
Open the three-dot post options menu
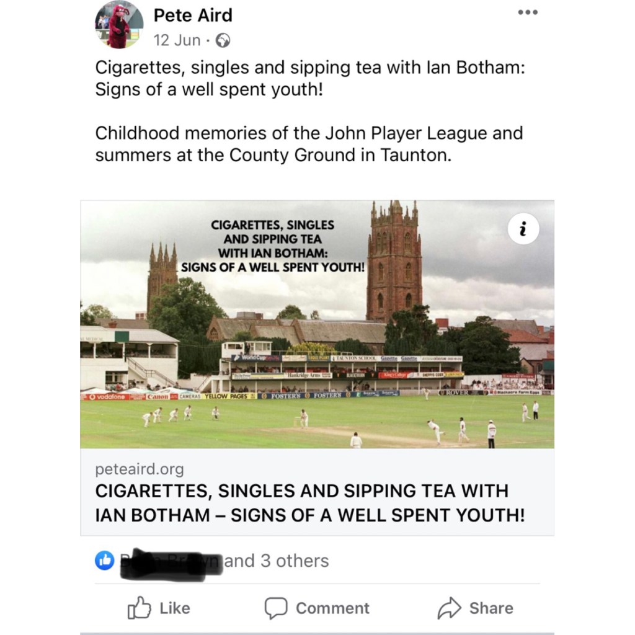528,12
